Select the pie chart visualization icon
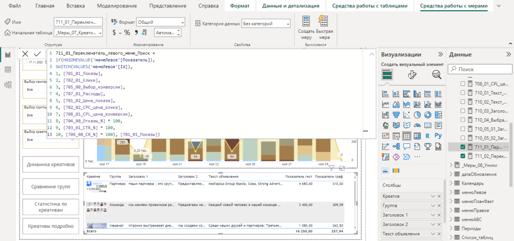 [417, 115]
